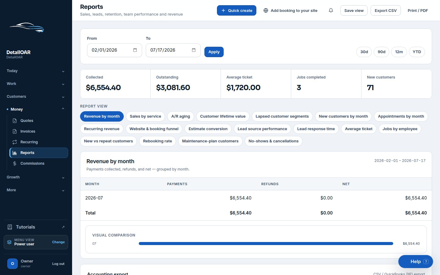This screenshot has width=440, height=275.
Task: Open Commissions in the Money menu
Action: [x=39, y=163]
